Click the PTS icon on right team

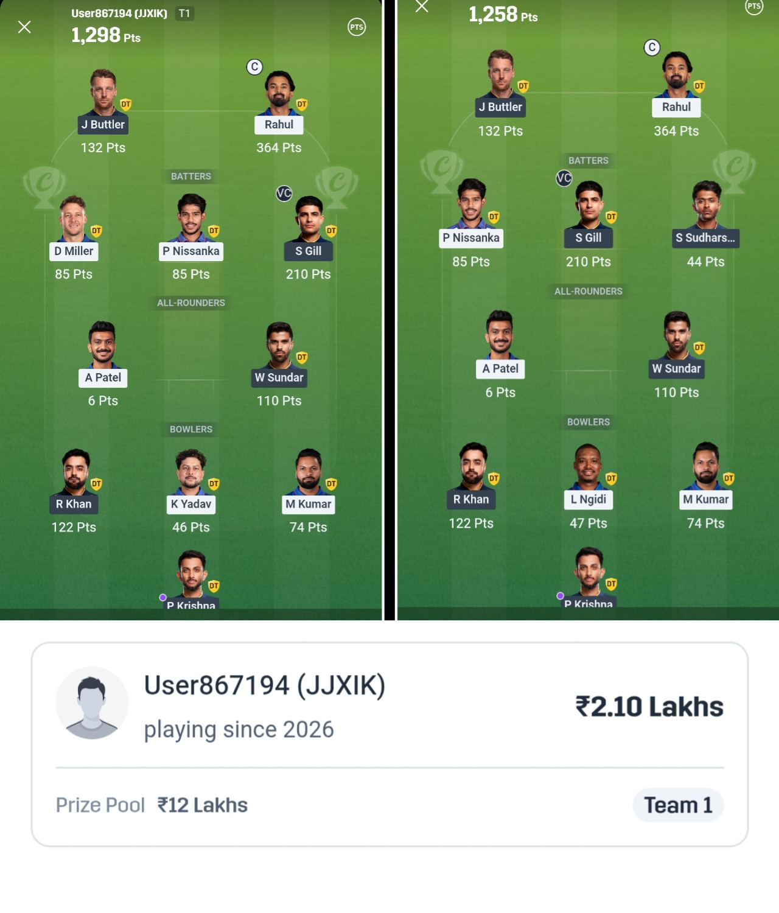(754, 7)
